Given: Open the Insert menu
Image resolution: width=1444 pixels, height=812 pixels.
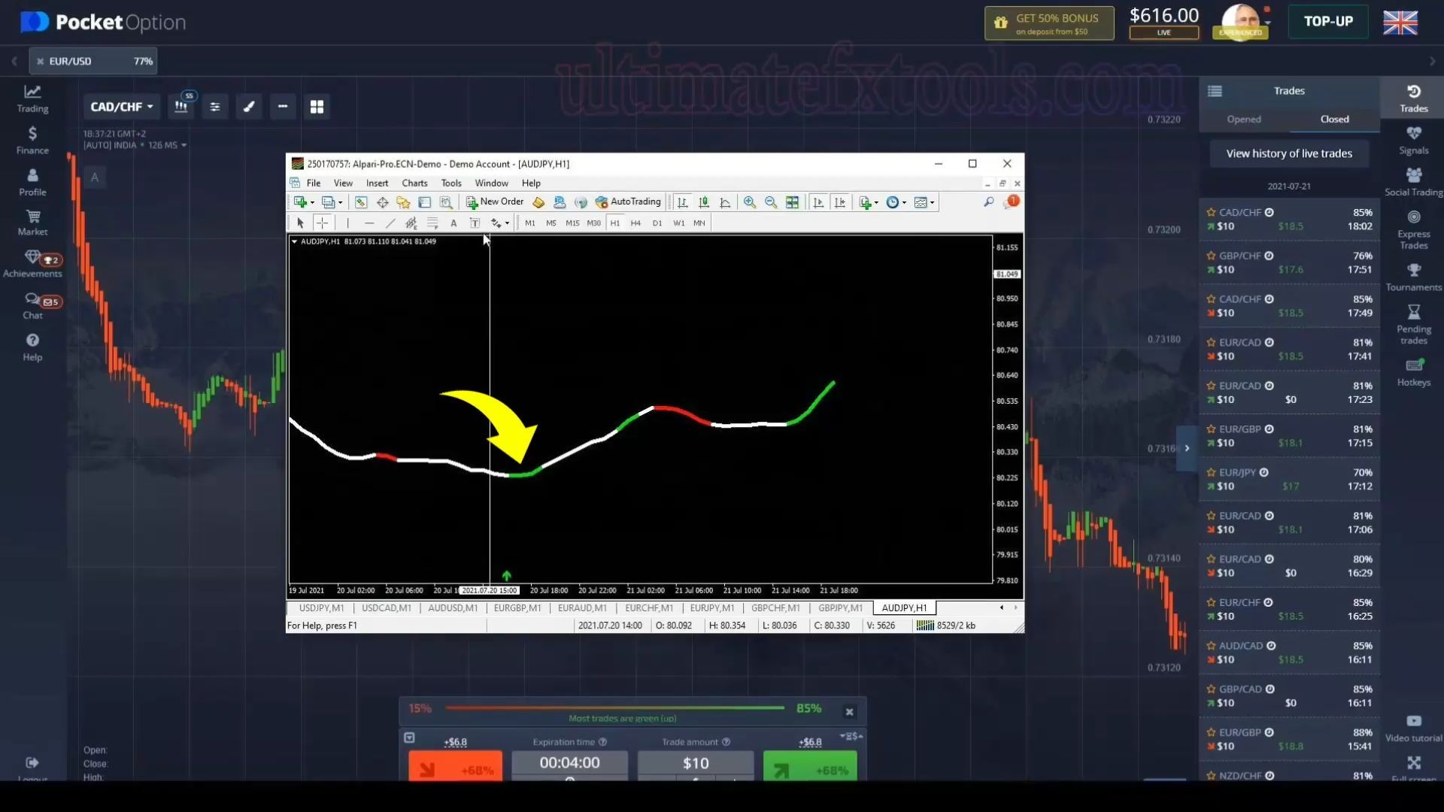Looking at the screenshot, I should (x=378, y=183).
